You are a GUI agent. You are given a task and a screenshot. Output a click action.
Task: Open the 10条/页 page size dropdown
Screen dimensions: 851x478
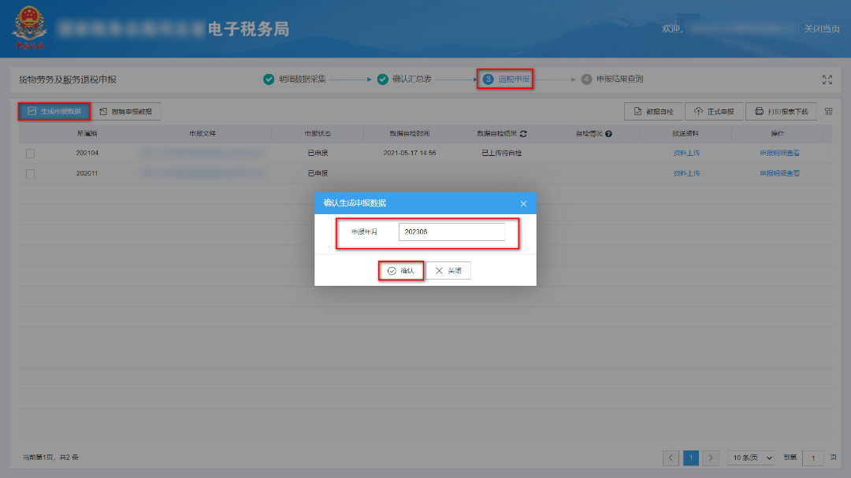[x=752, y=458]
